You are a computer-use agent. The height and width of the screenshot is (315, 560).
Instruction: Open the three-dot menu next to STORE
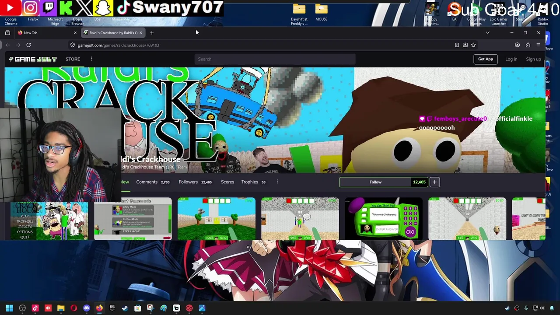click(91, 59)
